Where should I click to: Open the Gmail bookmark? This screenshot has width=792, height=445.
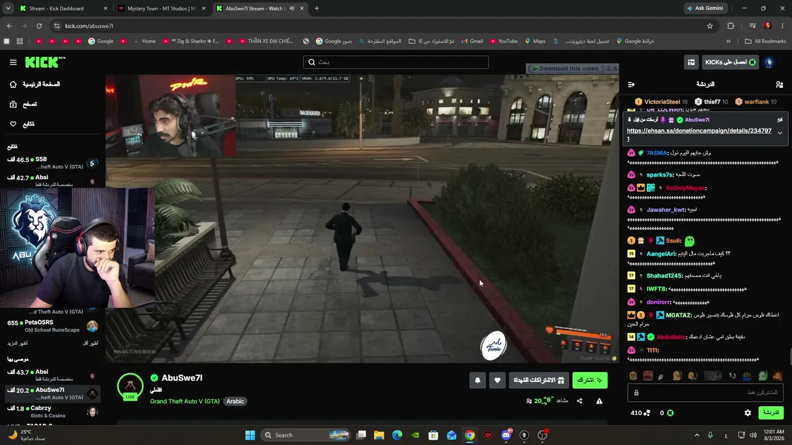(x=471, y=41)
